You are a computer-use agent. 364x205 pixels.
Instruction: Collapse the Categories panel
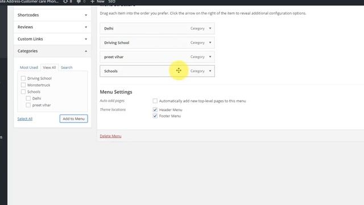pos(86,51)
